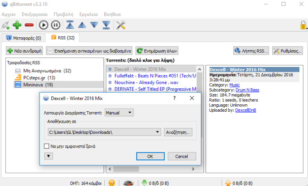308x186 pixels.
Task: Follow the Music category link
Action: [x=234, y=85]
